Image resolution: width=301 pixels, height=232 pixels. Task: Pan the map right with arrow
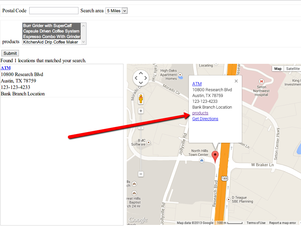(145, 78)
